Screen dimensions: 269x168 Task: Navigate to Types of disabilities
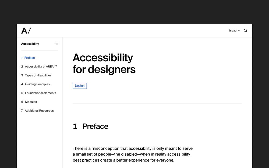[x=38, y=76]
